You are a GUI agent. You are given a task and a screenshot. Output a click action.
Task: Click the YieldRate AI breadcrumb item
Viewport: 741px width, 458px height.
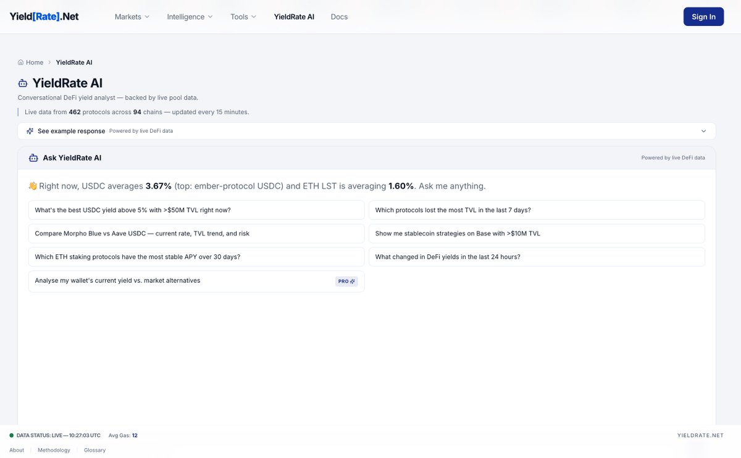pos(74,62)
